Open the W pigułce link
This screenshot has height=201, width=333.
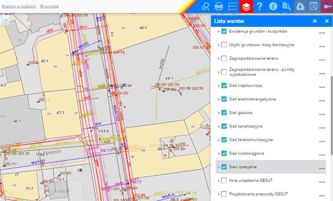pyautogui.click(x=49, y=6)
